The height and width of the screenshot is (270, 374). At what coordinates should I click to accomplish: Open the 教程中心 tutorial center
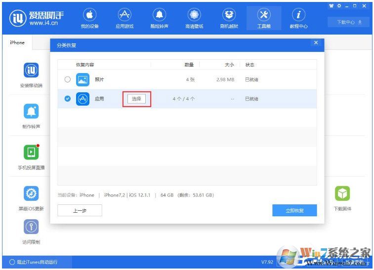298,18
